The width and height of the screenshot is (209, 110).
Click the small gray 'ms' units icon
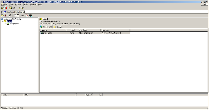tap(23, 15)
